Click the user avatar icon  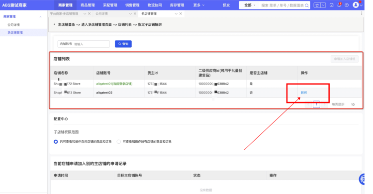356,5
